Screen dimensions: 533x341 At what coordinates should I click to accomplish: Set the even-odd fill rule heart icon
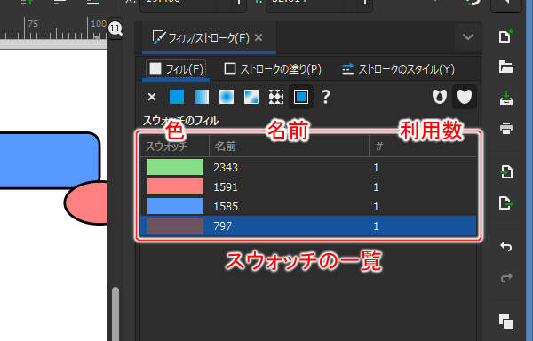440,97
